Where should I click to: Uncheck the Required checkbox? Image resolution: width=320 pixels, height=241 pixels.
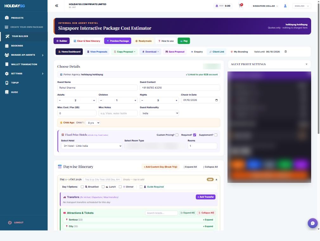[x=195, y=135]
